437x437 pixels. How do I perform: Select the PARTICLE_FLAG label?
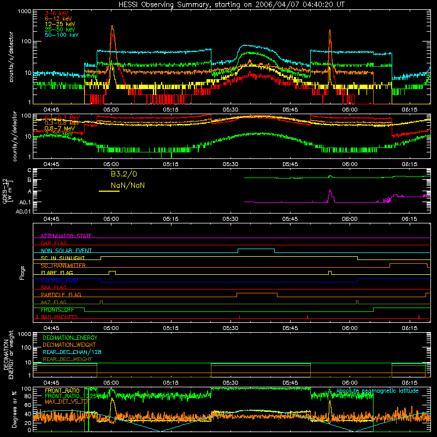tap(61, 295)
